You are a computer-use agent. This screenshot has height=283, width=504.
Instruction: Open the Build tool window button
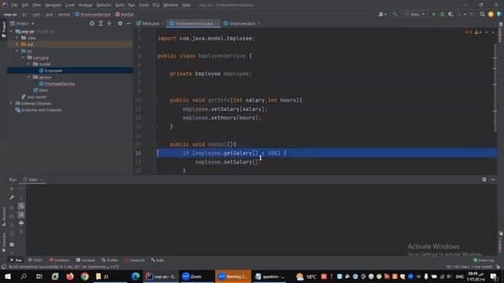157,260
